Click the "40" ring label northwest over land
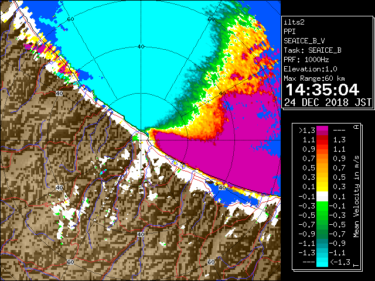This screenshot has width=375, height=281. point(59,94)
